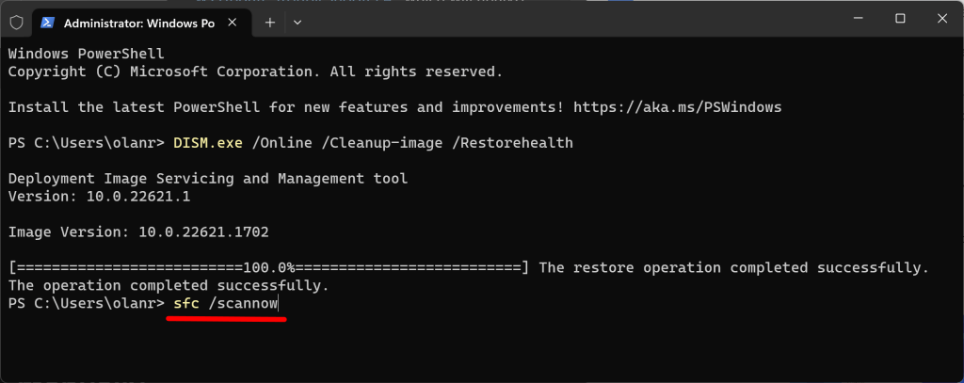Click the sfc /scannow command text

pyautogui.click(x=226, y=304)
